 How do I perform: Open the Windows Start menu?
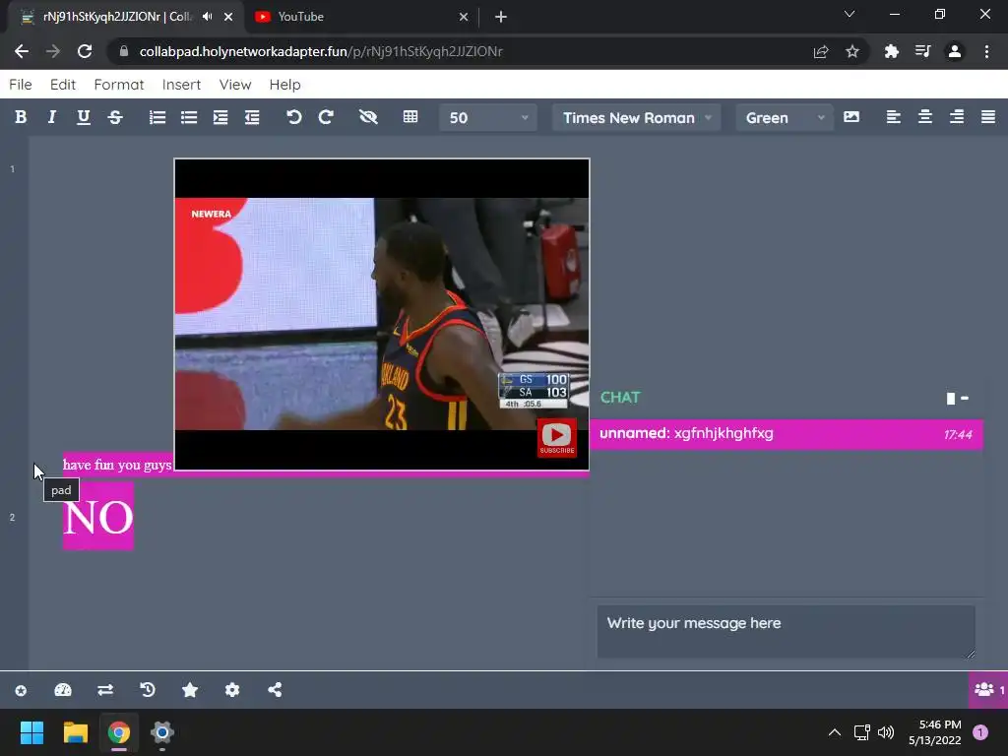[31, 732]
